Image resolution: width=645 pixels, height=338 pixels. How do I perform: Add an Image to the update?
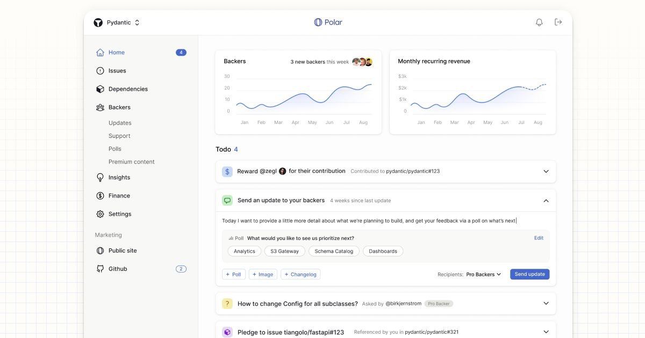click(263, 274)
